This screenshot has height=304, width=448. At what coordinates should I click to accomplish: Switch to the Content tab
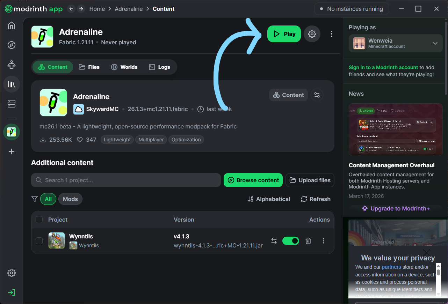(x=53, y=67)
